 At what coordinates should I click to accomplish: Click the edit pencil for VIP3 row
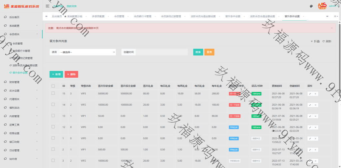click(x=310, y=94)
